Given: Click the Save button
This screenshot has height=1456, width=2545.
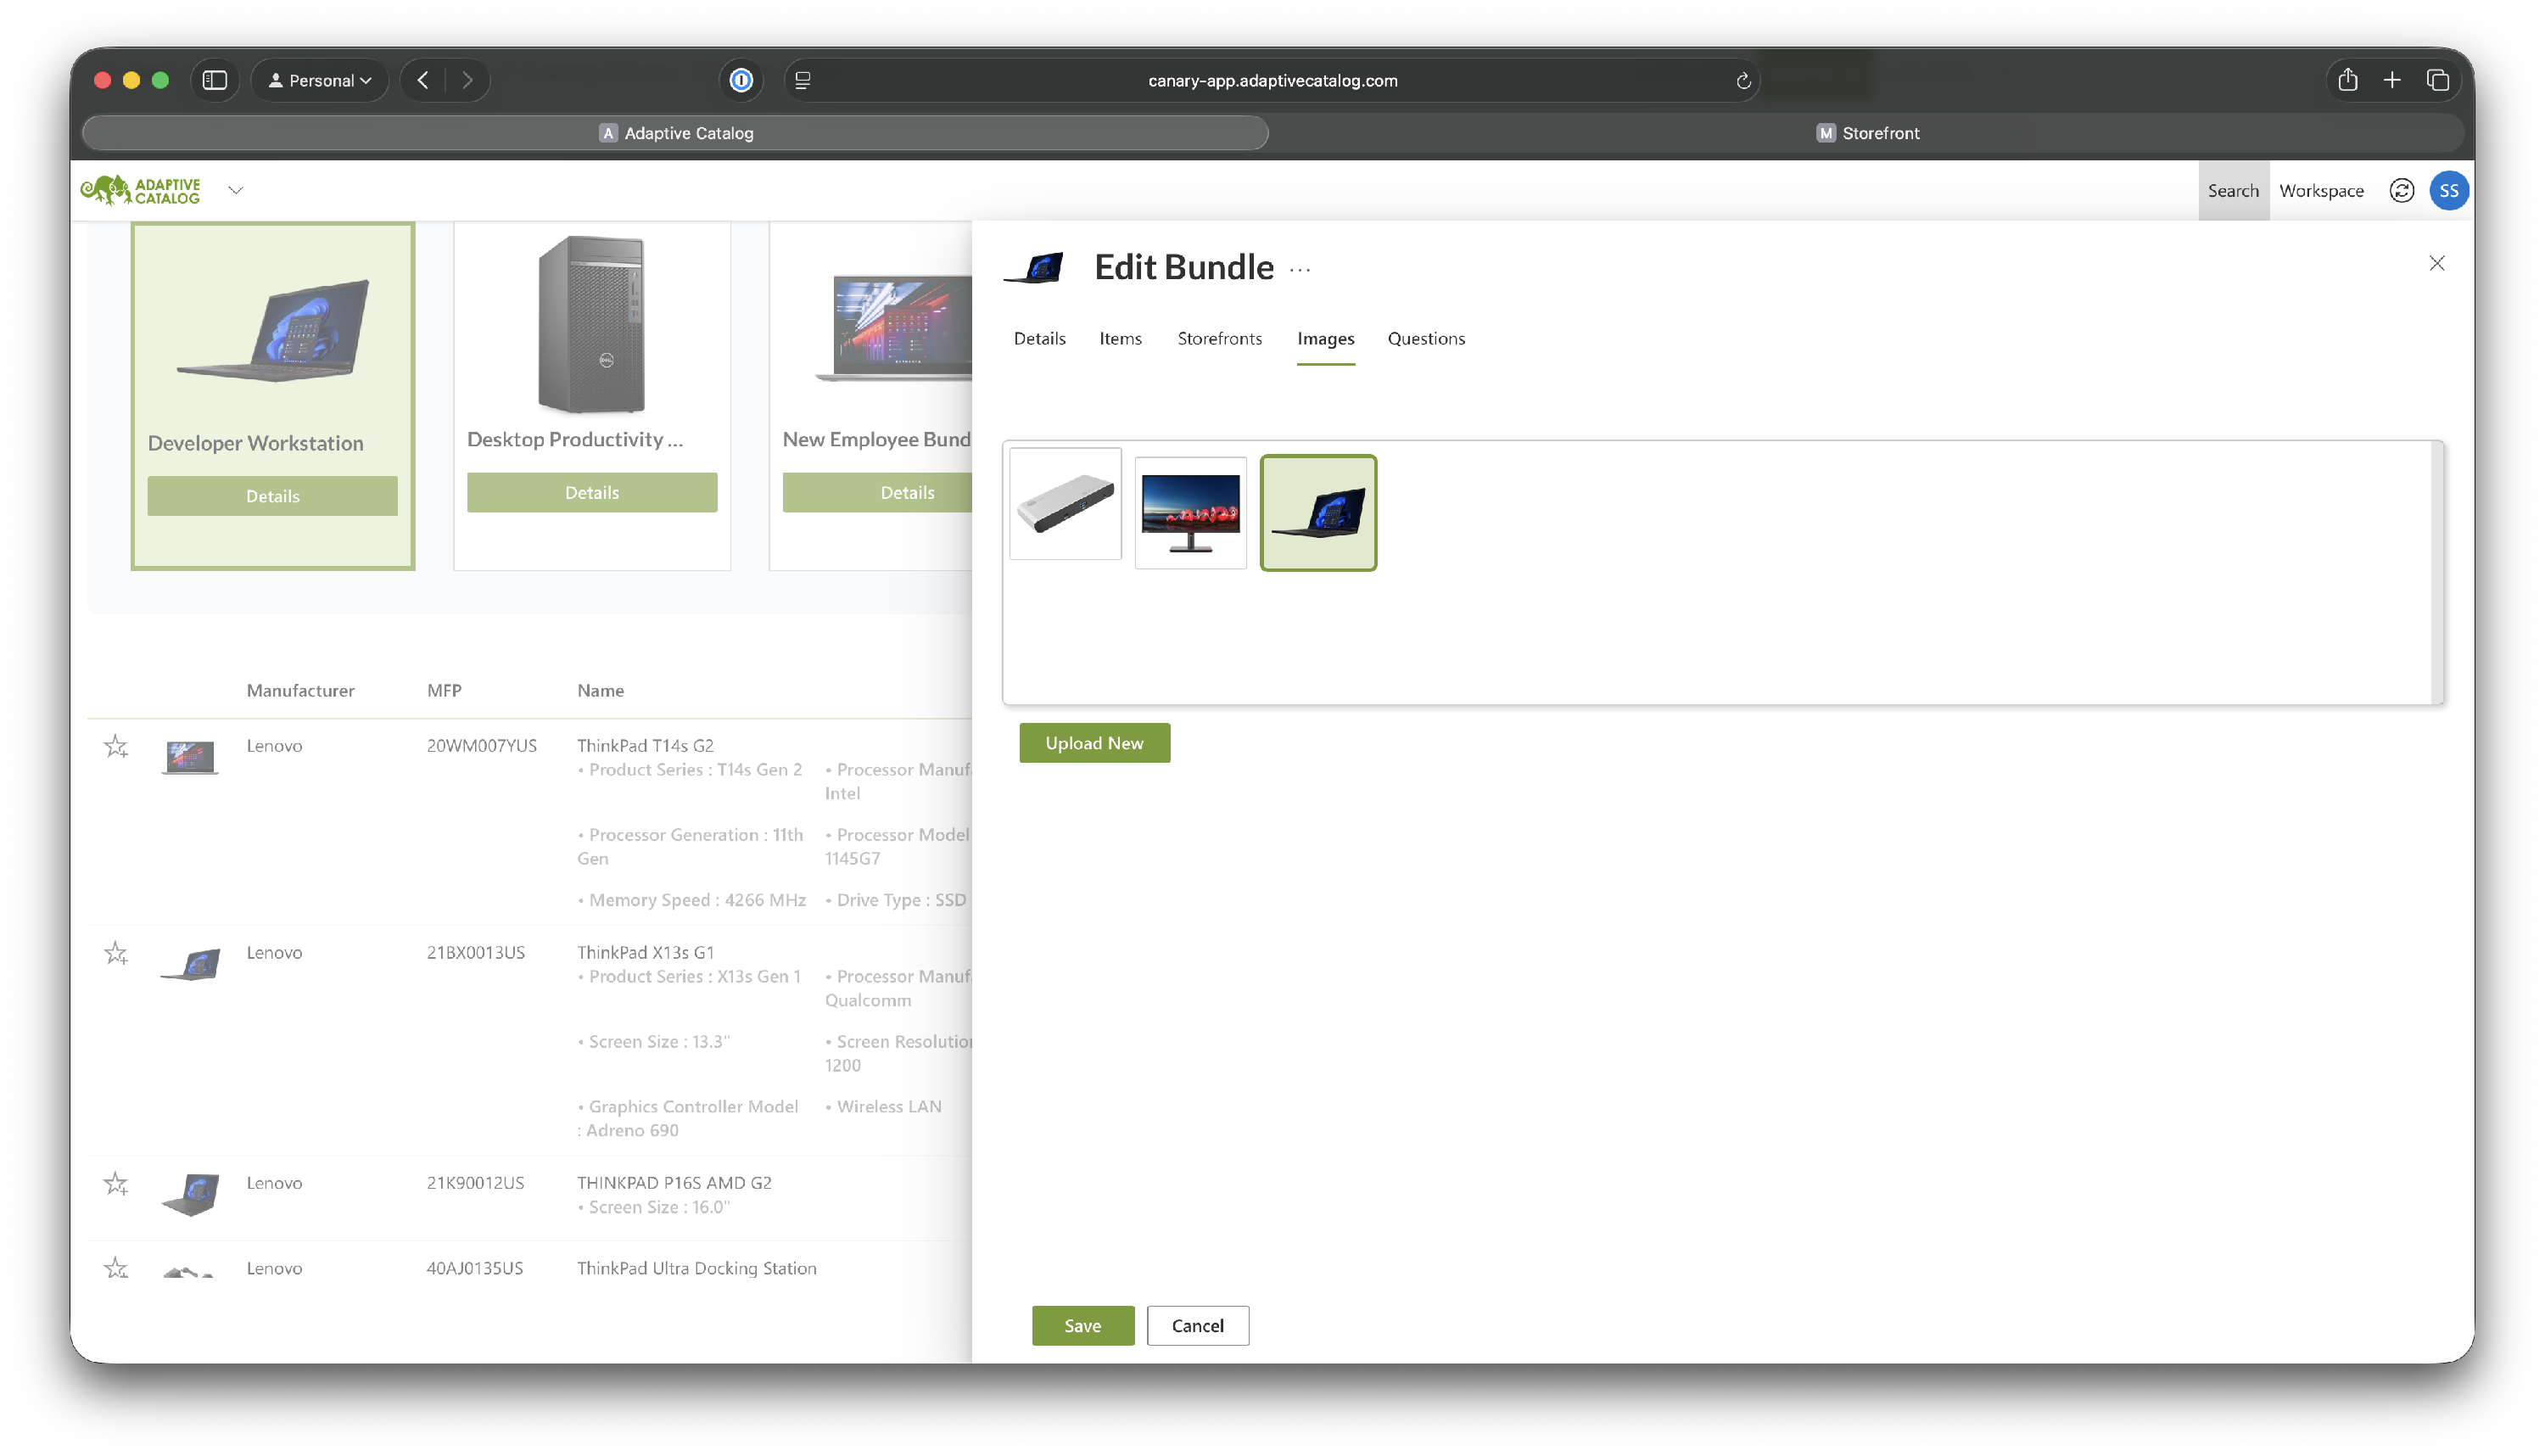Looking at the screenshot, I should pos(1082,1325).
